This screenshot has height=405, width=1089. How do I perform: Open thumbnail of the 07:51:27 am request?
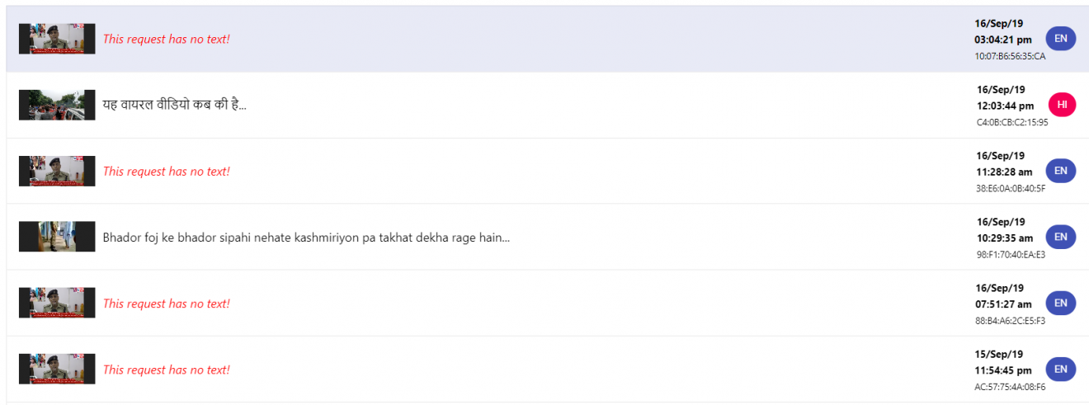point(57,303)
